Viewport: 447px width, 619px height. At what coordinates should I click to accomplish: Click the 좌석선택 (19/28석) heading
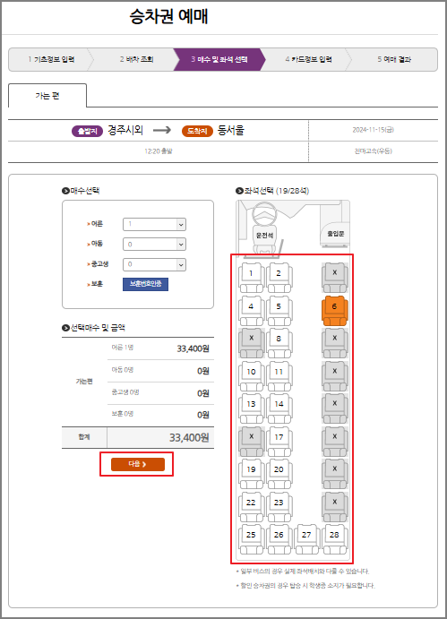272,191
